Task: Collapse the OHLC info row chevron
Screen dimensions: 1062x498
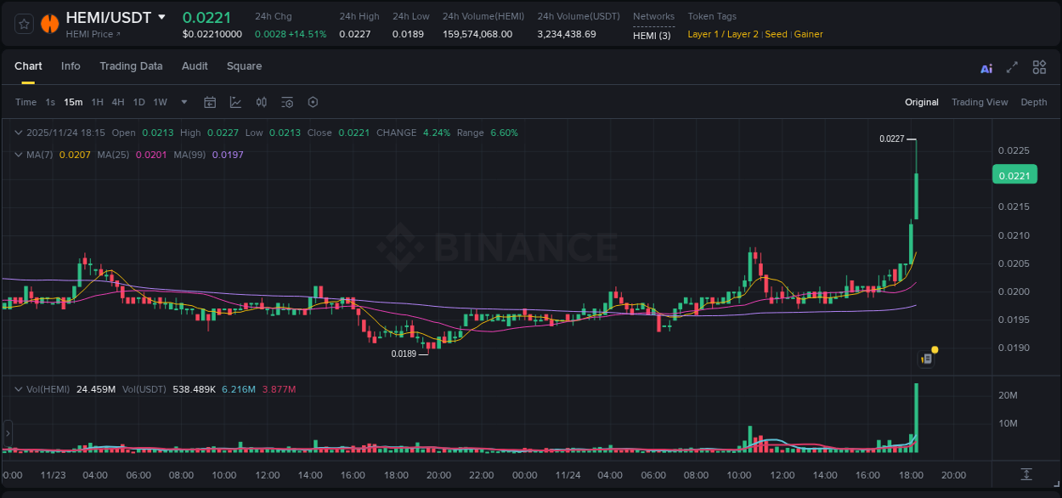Action: click(17, 133)
